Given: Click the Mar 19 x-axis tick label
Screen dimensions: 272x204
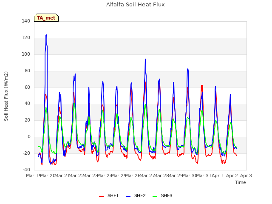Looking at the screenshot, I should pos(34,176).
